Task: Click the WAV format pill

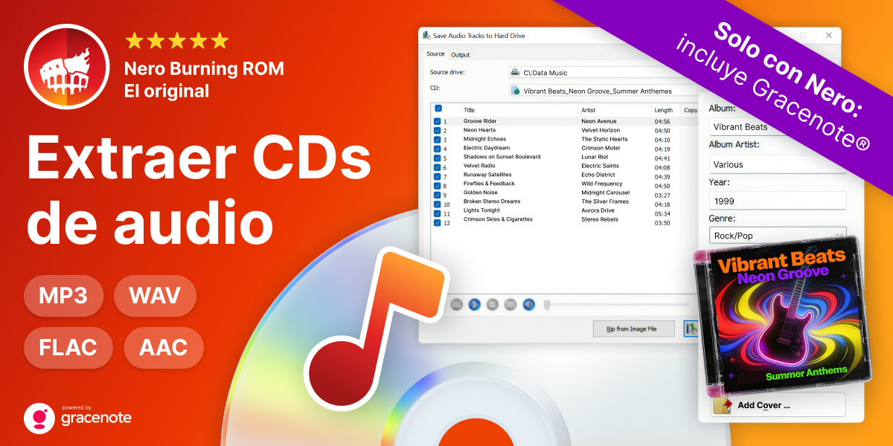Action: 155,296
